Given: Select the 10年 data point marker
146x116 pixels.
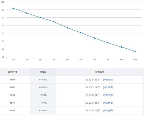Looking at the screenshot, I should pos(135,51).
